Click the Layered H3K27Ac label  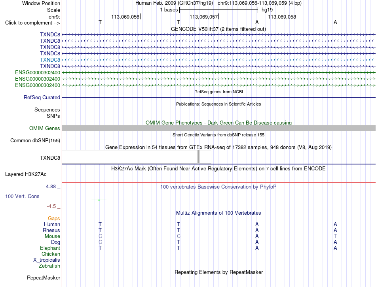(26, 174)
